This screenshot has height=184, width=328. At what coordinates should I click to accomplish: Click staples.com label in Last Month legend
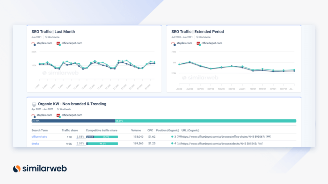pos(44,43)
